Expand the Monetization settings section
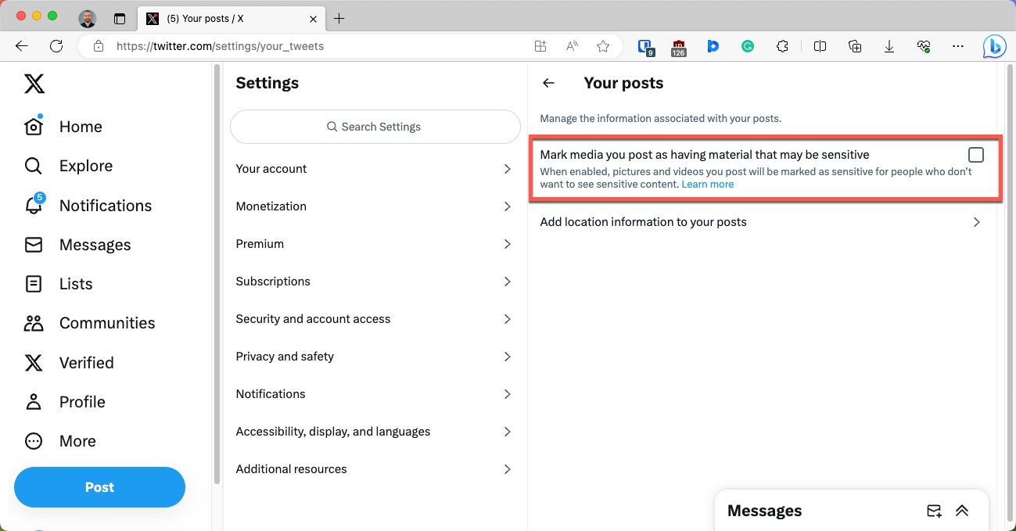Image resolution: width=1016 pixels, height=531 pixels. [374, 206]
